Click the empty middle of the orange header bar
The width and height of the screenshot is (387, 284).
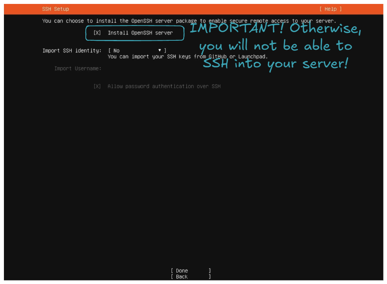click(196, 9)
